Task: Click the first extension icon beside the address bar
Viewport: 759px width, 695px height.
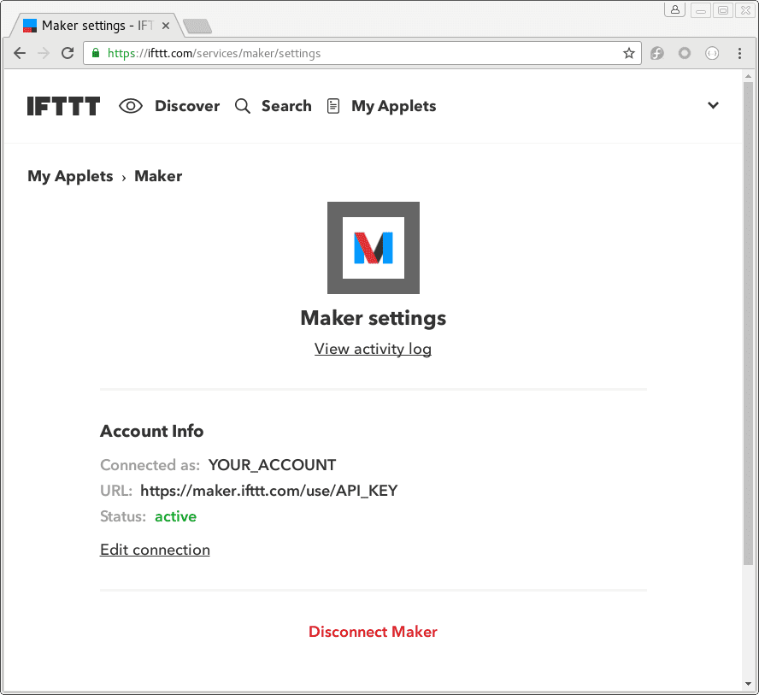Action: (x=657, y=53)
